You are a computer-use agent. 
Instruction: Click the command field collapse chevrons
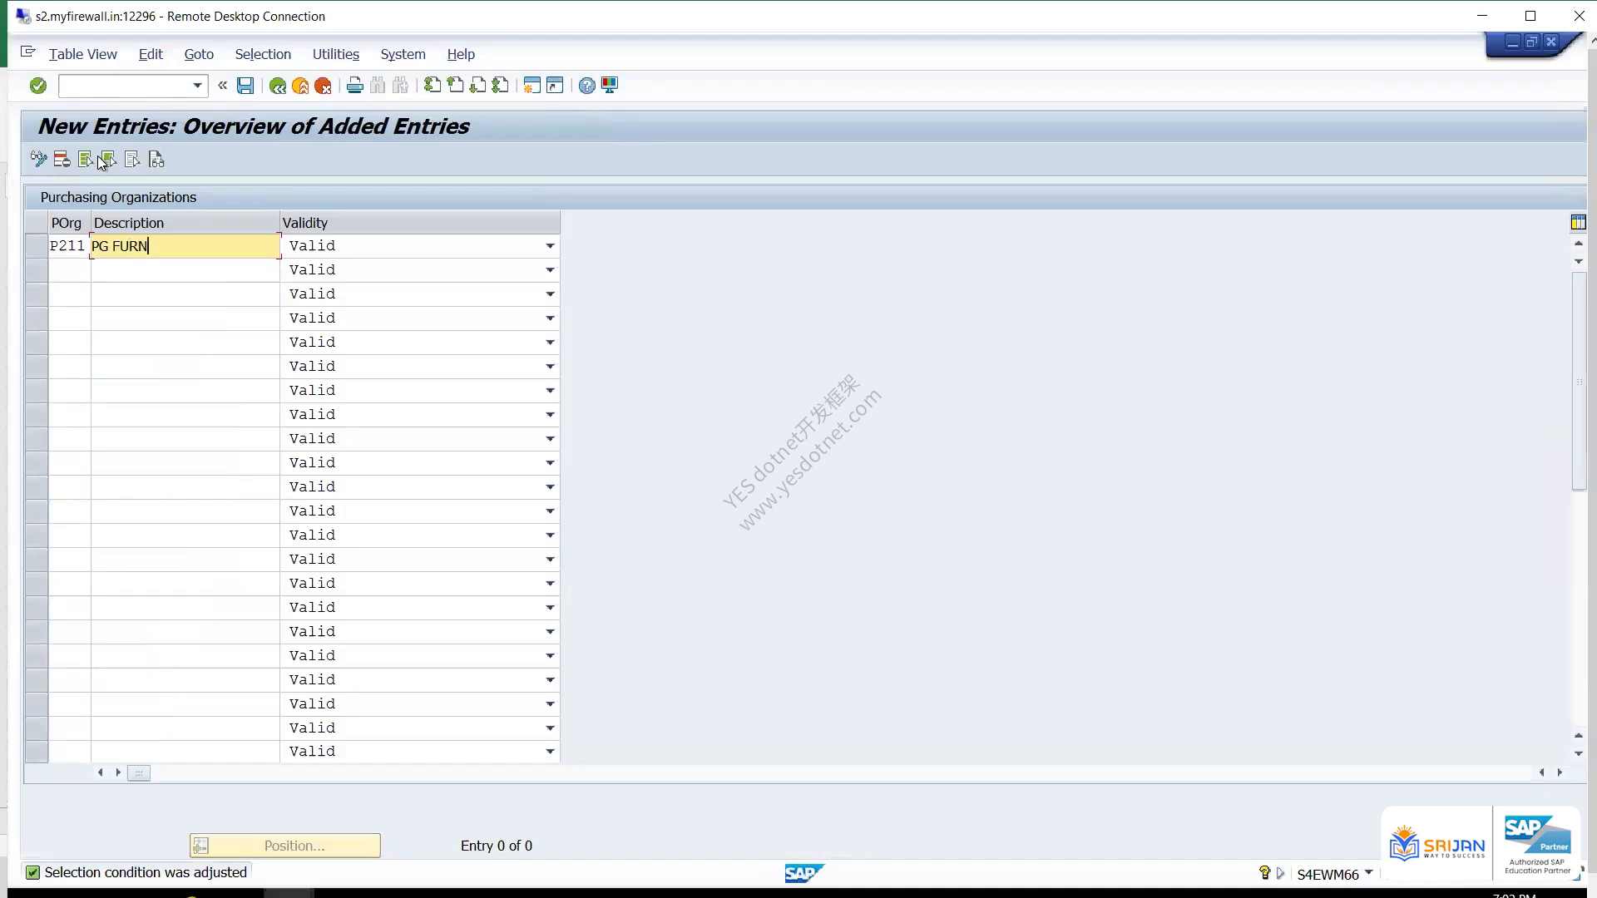point(222,85)
